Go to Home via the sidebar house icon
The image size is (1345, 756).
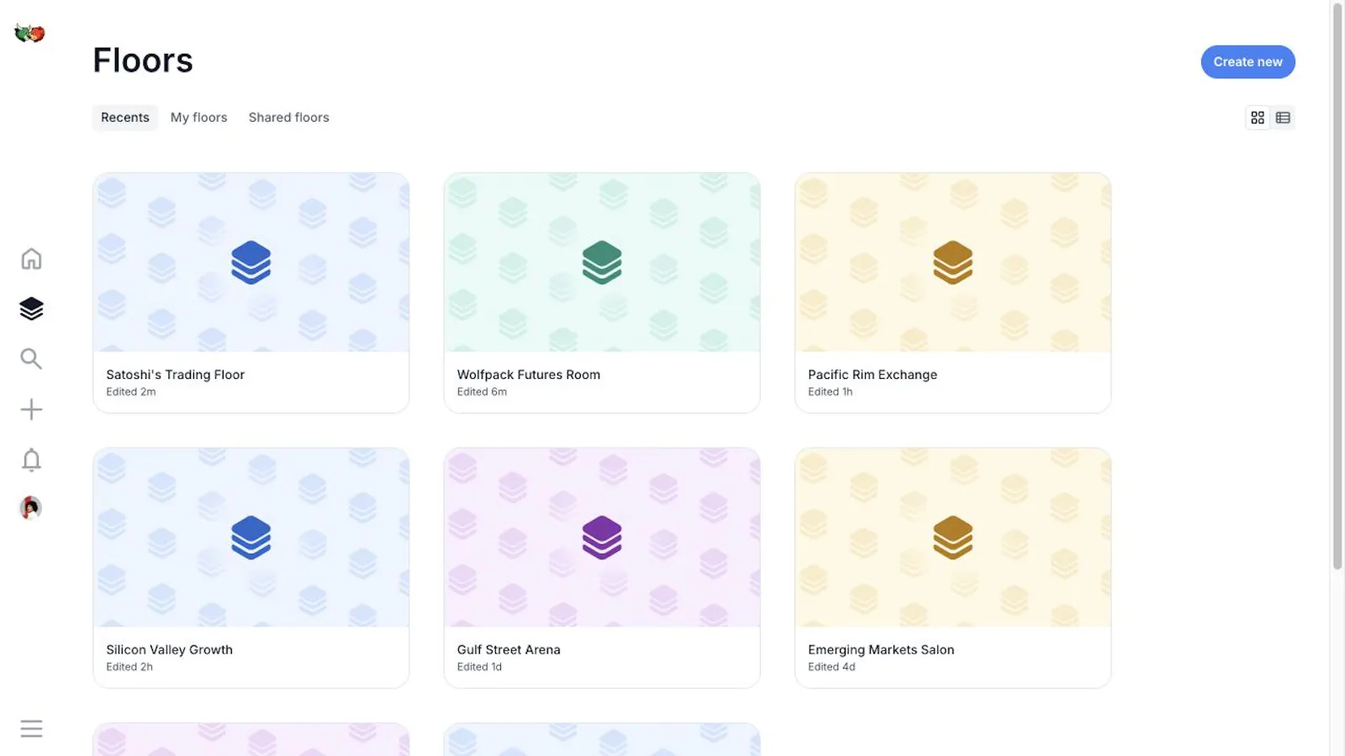point(31,259)
